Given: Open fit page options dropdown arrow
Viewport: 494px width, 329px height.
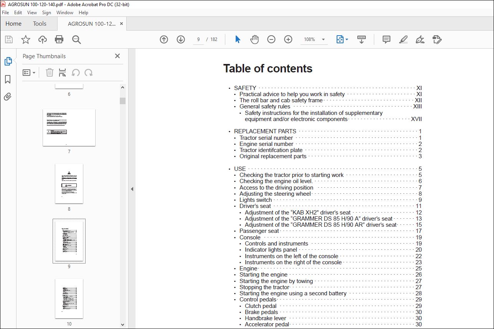Looking at the screenshot, I should [x=347, y=39].
